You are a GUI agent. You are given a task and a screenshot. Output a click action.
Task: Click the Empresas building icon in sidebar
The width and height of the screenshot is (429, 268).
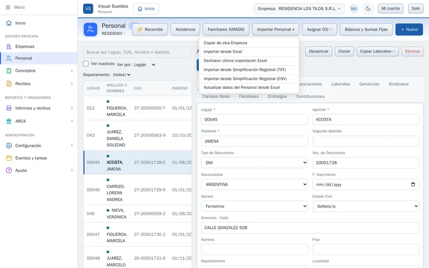click(9, 46)
